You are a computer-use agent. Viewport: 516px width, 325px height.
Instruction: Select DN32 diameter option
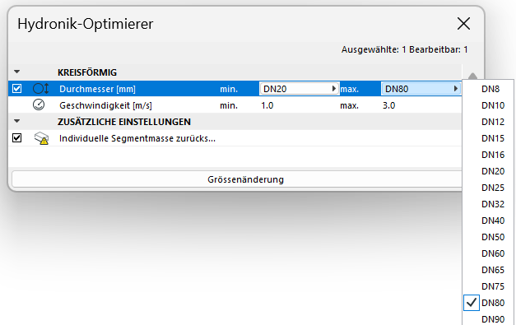pyautogui.click(x=489, y=204)
